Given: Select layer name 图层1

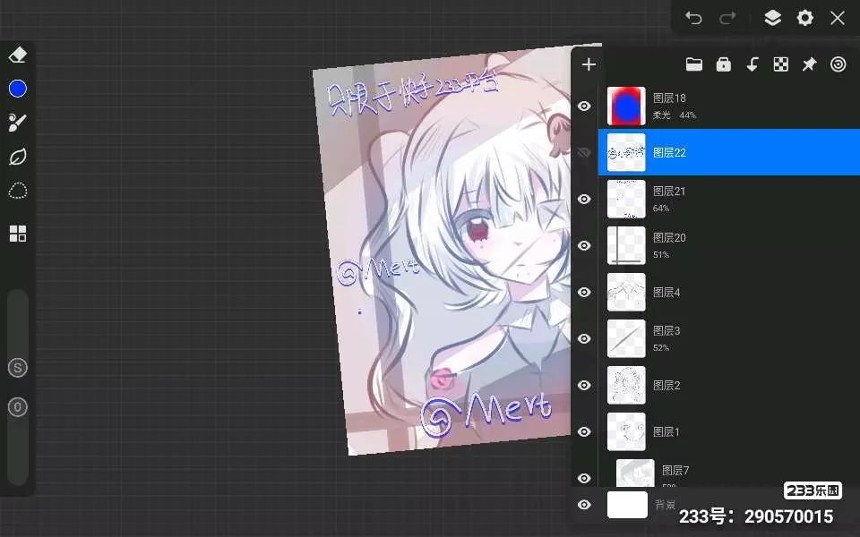Looking at the screenshot, I should (x=666, y=431).
